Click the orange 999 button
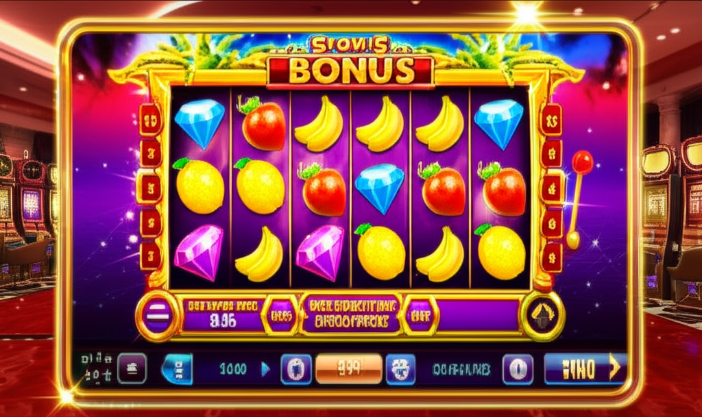The image size is (702, 417). [x=349, y=369]
